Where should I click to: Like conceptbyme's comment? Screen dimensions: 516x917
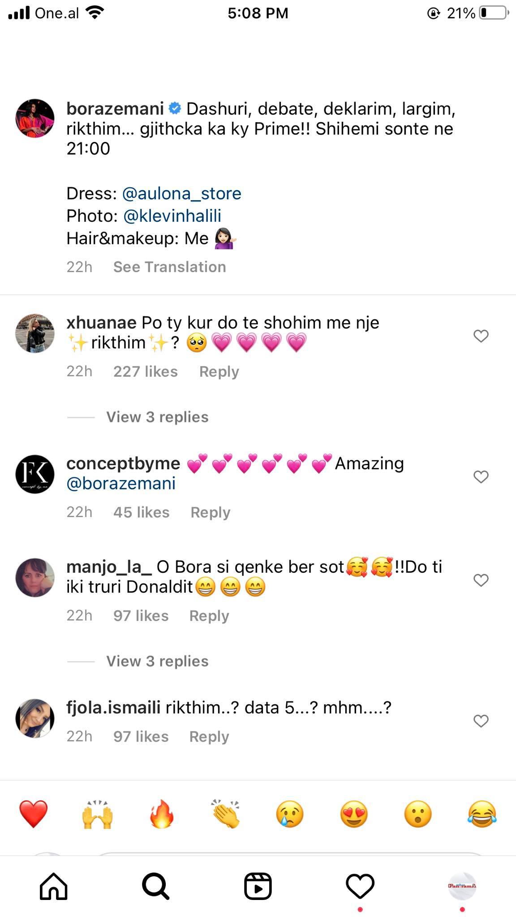tap(481, 477)
